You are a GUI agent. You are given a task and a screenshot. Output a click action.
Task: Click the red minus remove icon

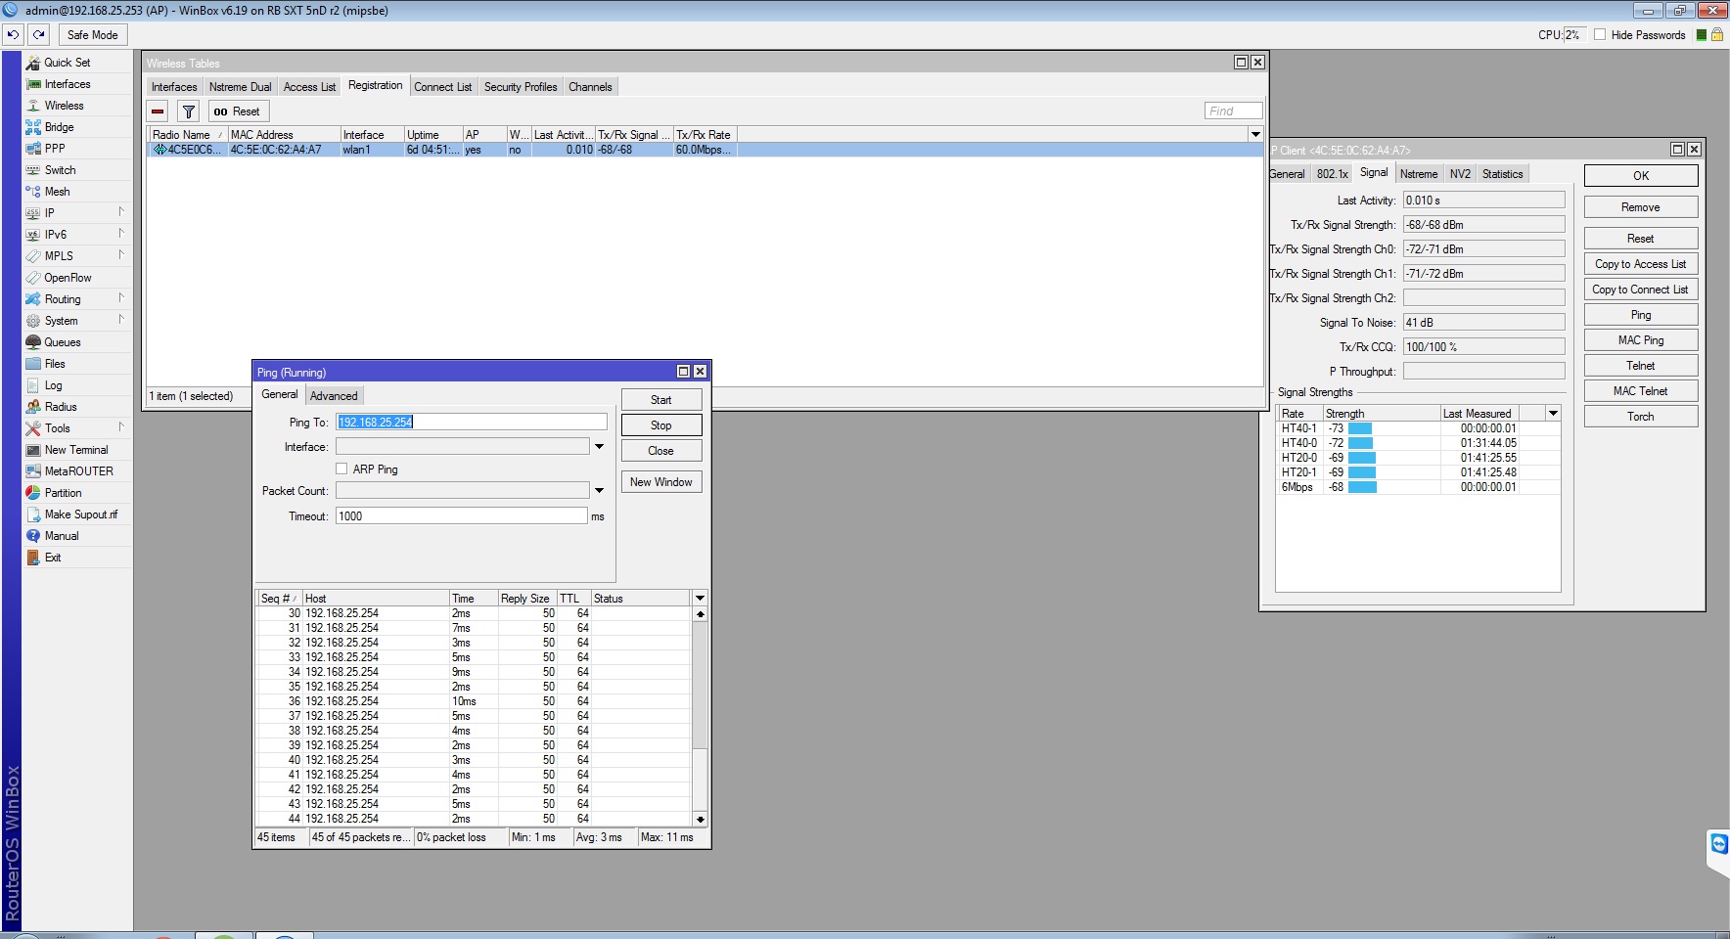point(159,112)
